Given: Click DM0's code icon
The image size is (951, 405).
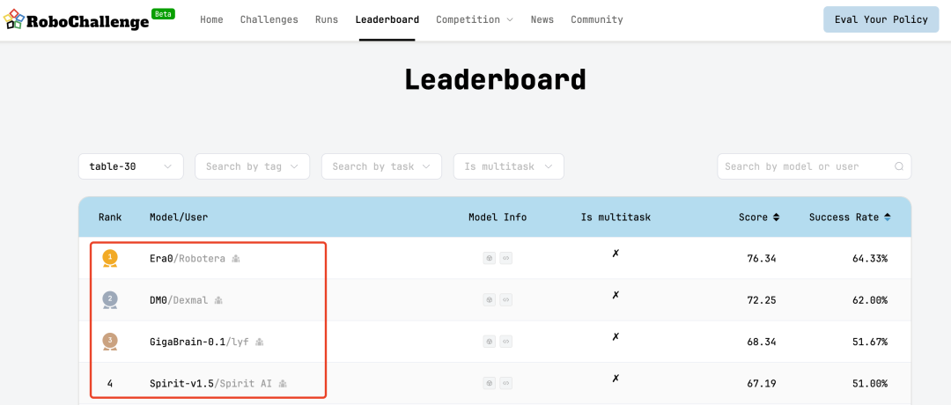Looking at the screenshot, I should (505, 299).
